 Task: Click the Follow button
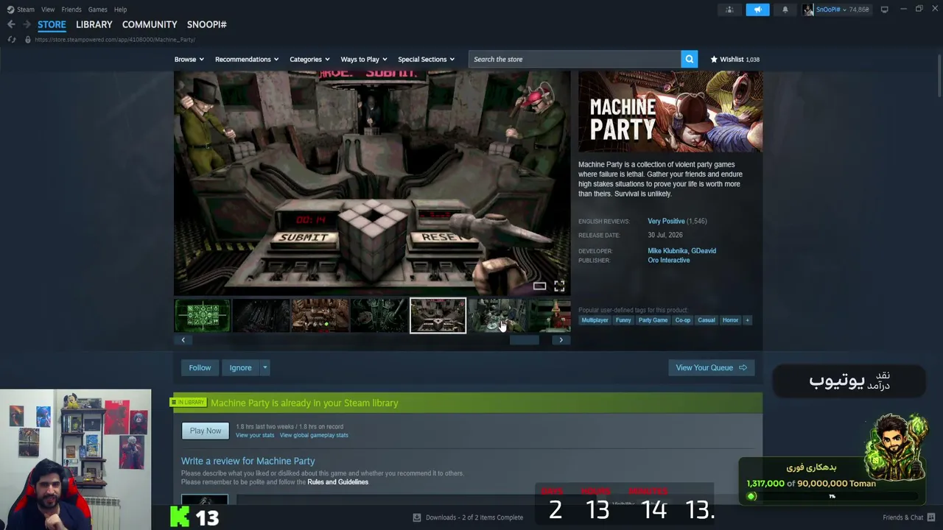coord(200,367)
